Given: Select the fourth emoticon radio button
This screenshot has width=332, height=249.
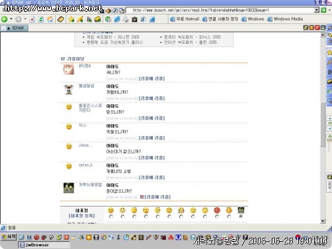Looking at the screenshot, I should [146, 216].
